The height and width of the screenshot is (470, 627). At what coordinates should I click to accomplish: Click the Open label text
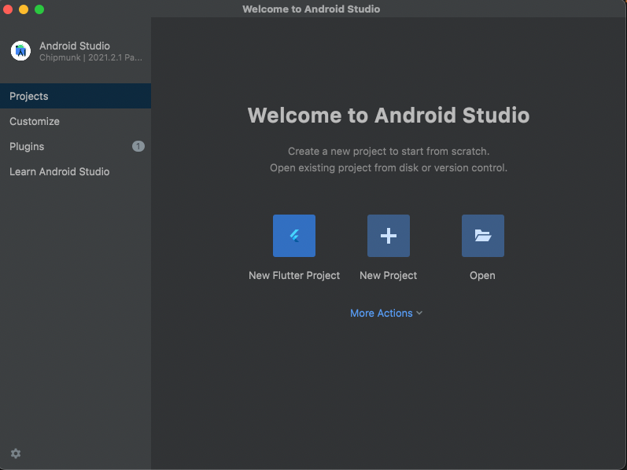tap(482, 275)
